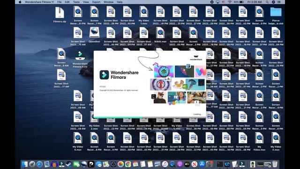Open System Preferences from the dock
The height and width of the screenshot is (169, 300).
pyautogui.click(x=210, y=164)
